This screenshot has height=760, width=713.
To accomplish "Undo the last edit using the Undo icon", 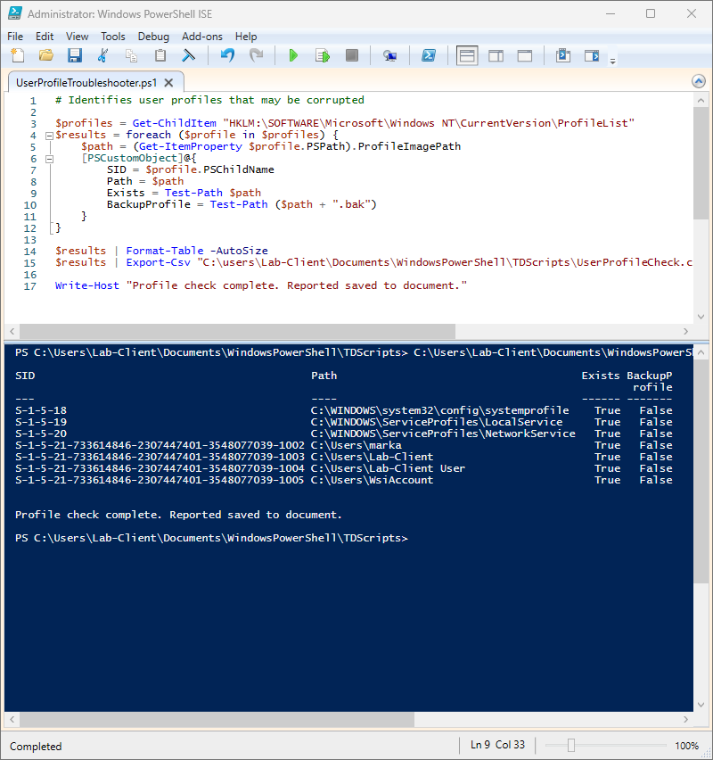I will (226, 54).
